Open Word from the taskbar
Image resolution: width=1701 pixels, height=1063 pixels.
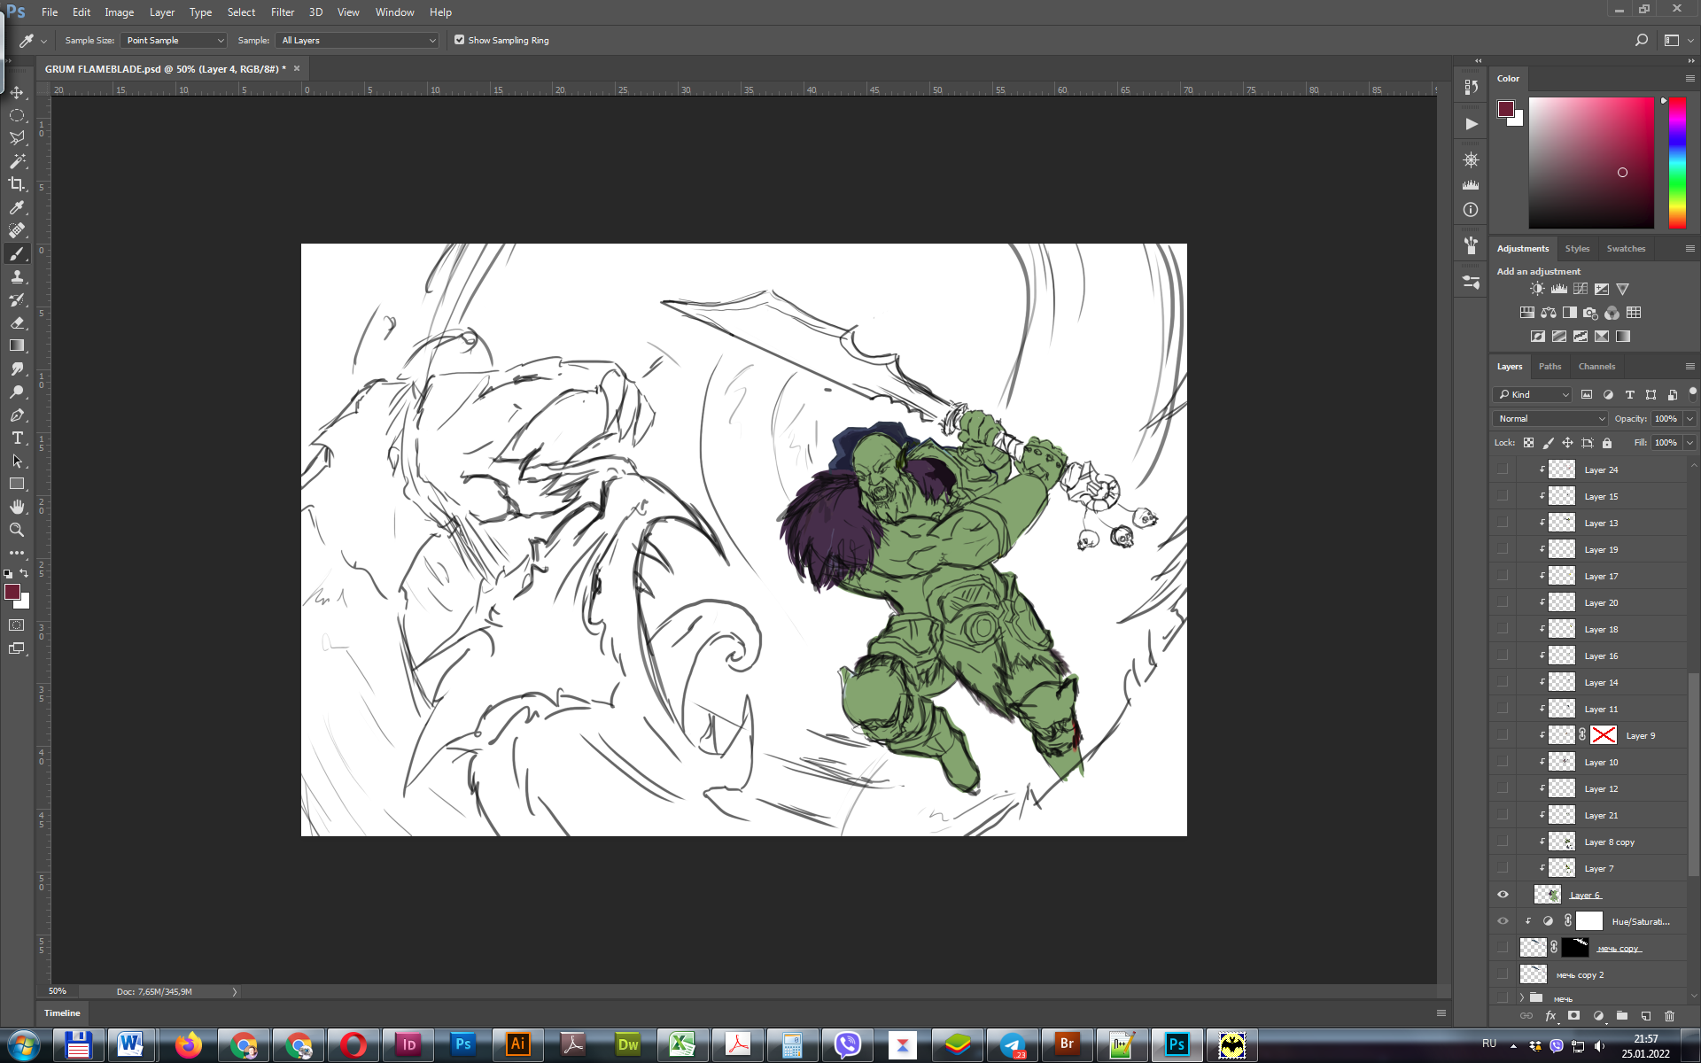[131, 1045]
